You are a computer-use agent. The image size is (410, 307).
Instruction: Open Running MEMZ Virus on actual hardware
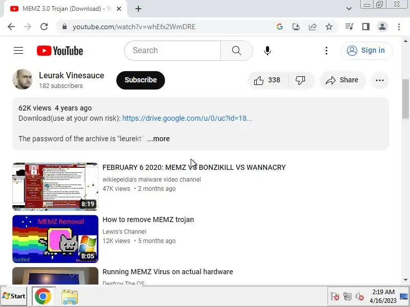click(168, 272)
